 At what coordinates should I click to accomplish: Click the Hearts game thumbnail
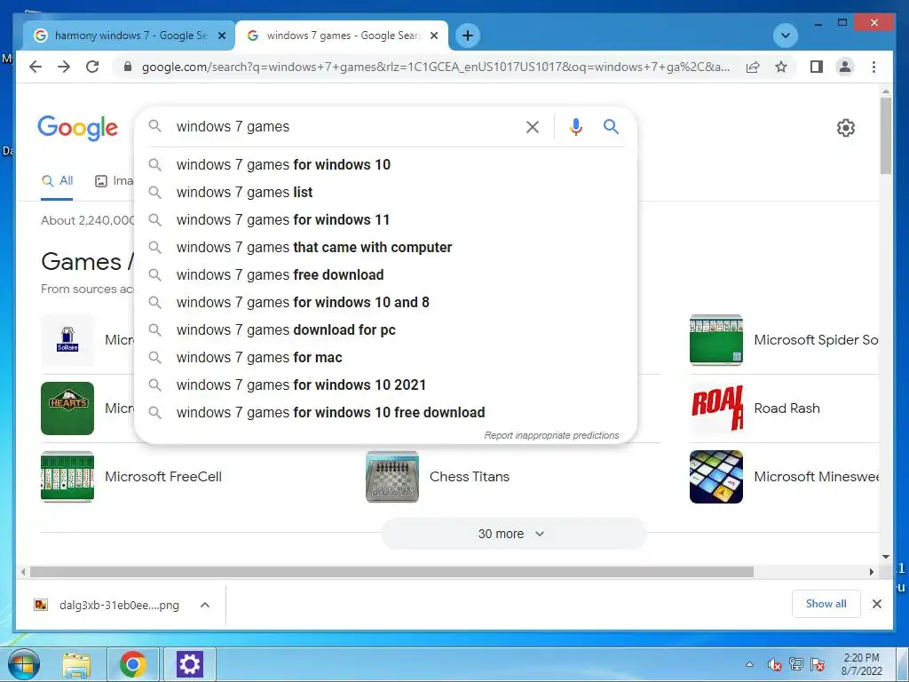[67, 408]
